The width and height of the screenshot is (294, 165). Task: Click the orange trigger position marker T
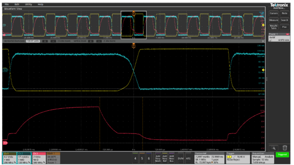coord(134,45)
